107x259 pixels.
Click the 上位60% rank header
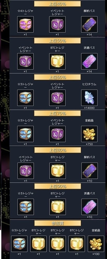click(57, 77)
